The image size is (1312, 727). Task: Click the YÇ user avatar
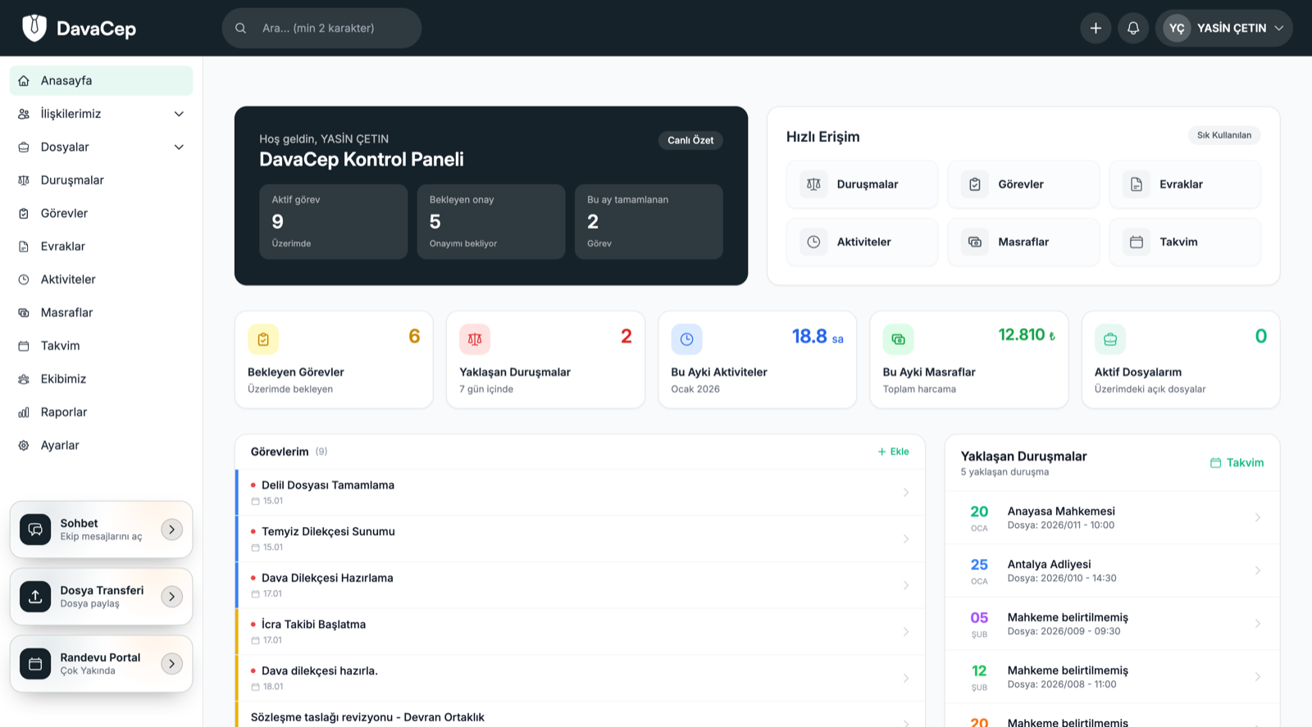(1177, 28)
